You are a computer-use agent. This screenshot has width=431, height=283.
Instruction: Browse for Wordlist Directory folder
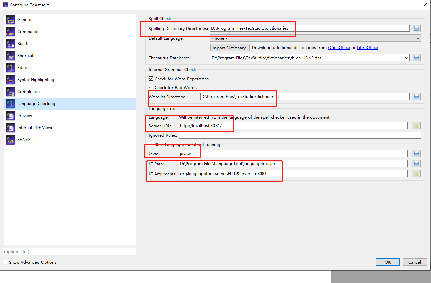tap(416, 97)
